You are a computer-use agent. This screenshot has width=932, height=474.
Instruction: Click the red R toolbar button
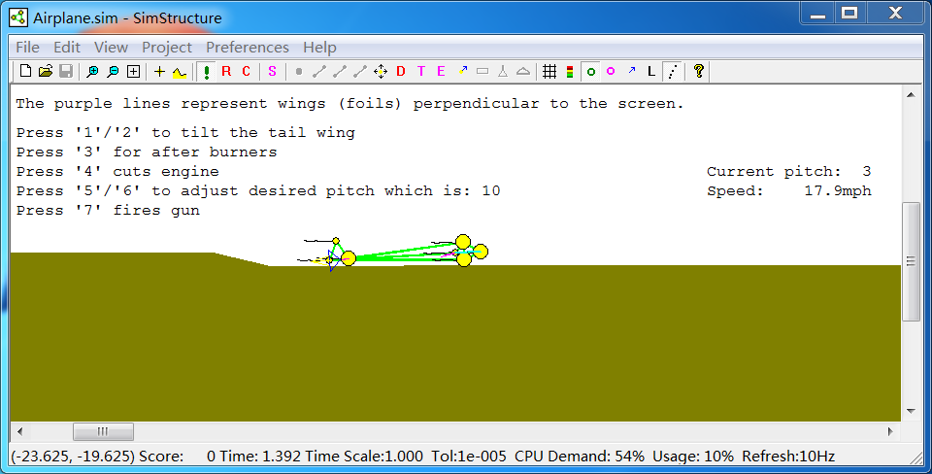pos(226,71)
